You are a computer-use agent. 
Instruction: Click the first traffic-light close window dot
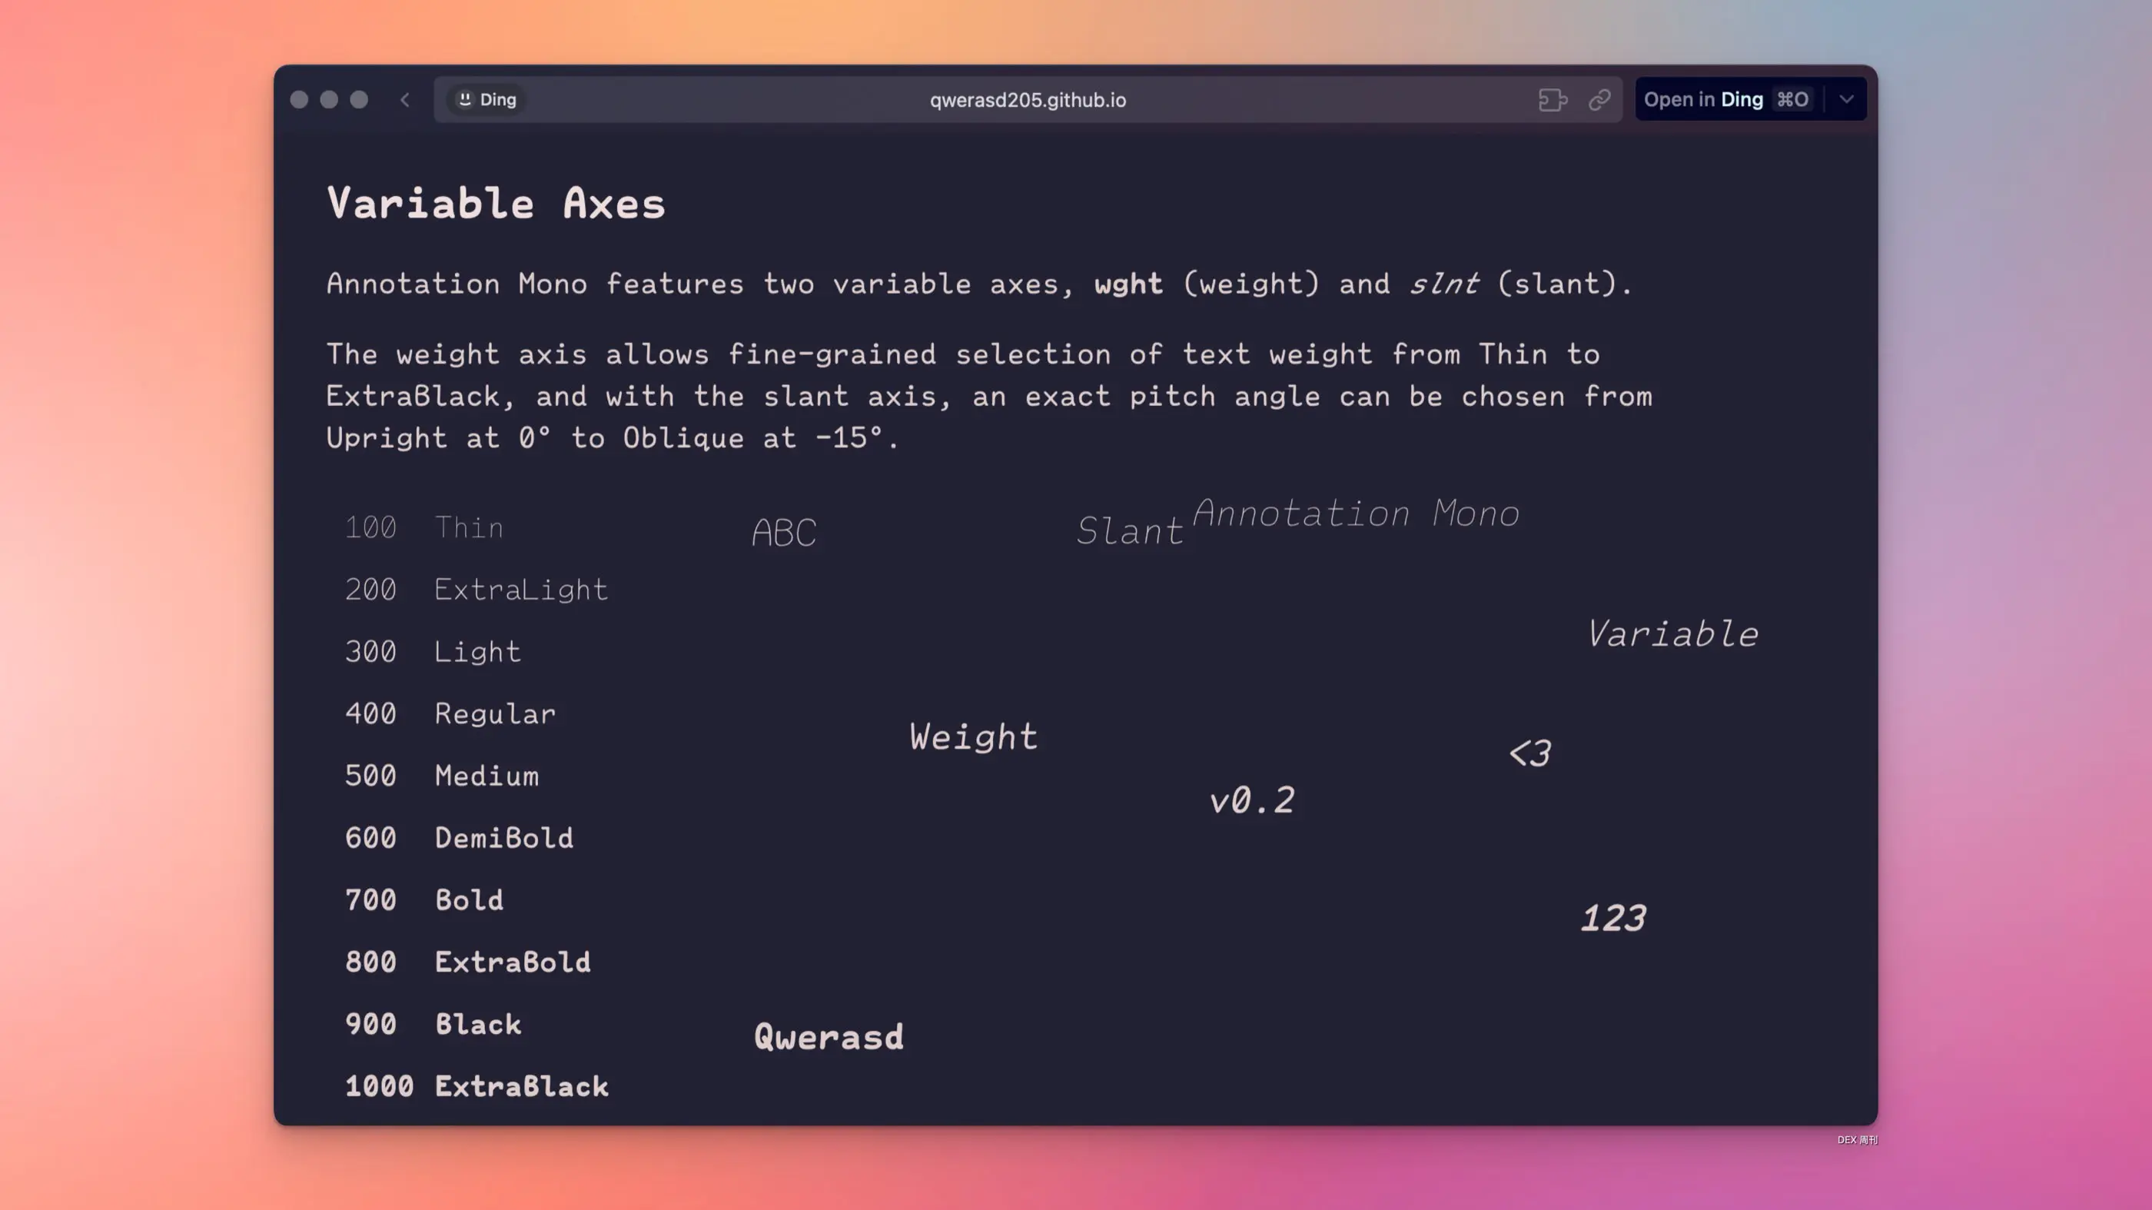pos(299,100)
